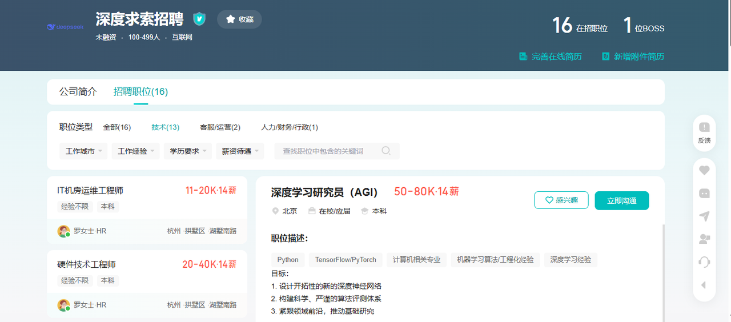The height and width of the screenshot is (322, 731).
Task: Open headset customer service icon in sidebar
Action: coord(704,262)
